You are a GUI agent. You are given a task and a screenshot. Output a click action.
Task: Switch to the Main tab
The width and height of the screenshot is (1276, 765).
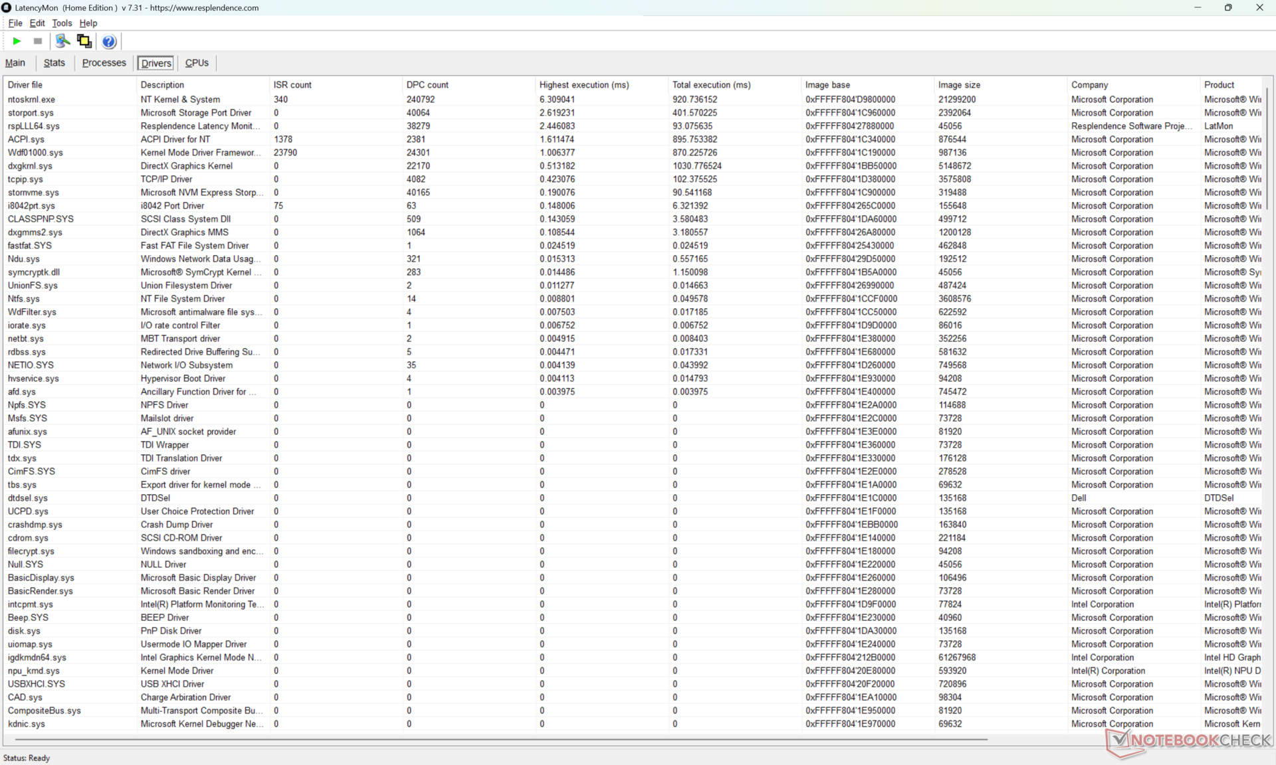click(15, 63)
